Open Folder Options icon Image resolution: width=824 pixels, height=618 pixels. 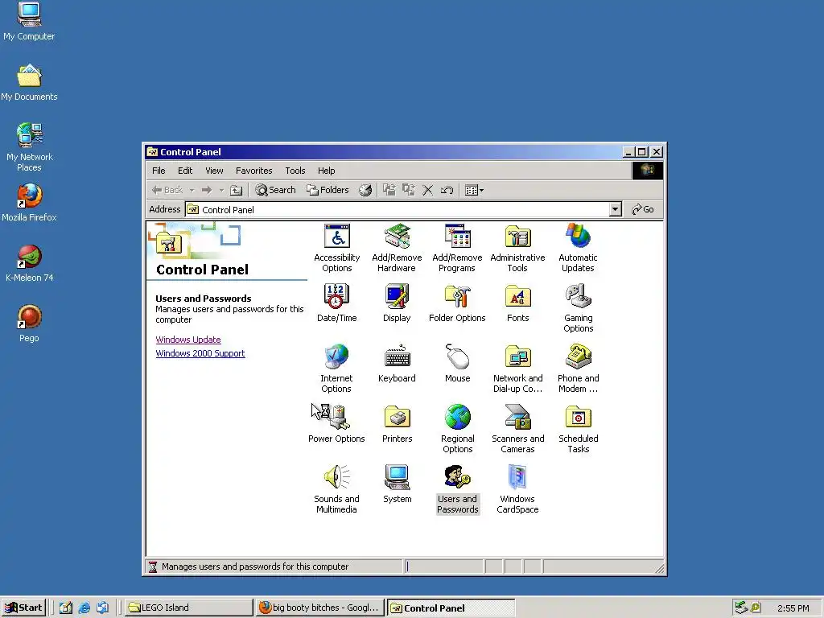pos(457,303)
